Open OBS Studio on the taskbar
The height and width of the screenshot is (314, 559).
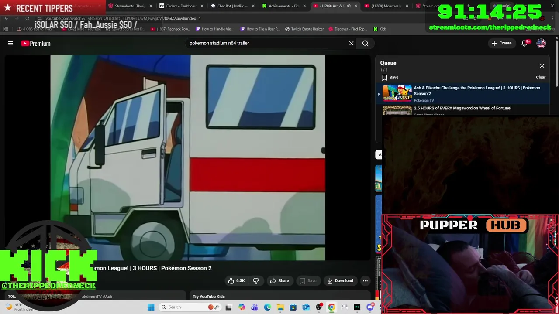coord(319,307)
